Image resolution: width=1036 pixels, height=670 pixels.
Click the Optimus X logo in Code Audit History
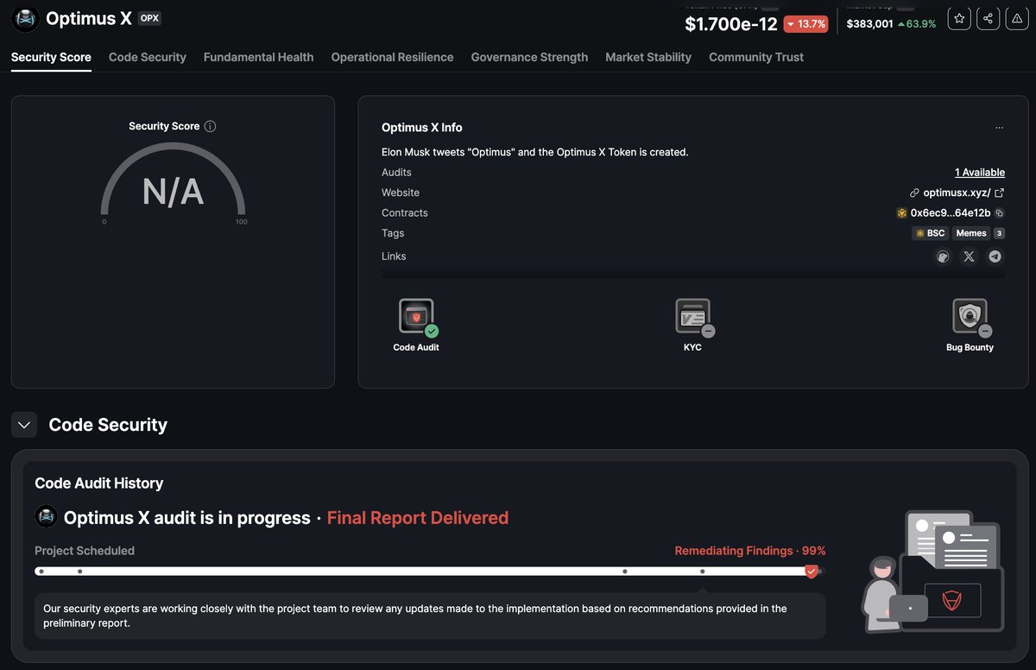click(x=46, y=517)
